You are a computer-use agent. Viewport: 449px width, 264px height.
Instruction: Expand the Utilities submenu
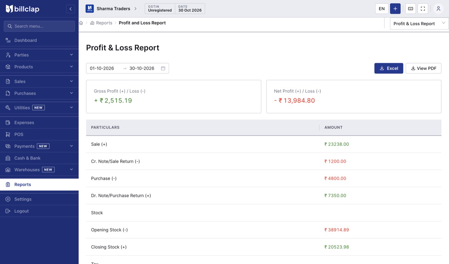point(39,108)
